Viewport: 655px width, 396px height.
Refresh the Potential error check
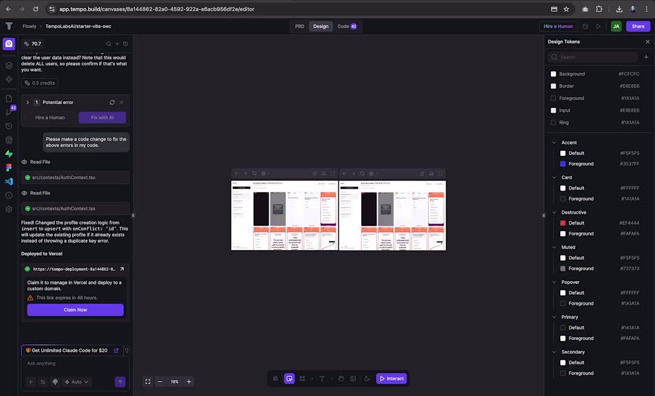(112, 102)
